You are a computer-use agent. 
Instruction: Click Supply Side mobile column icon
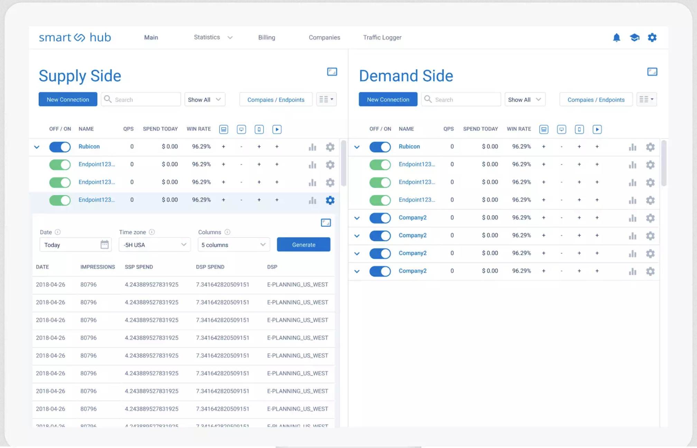(x=259, y=129)
